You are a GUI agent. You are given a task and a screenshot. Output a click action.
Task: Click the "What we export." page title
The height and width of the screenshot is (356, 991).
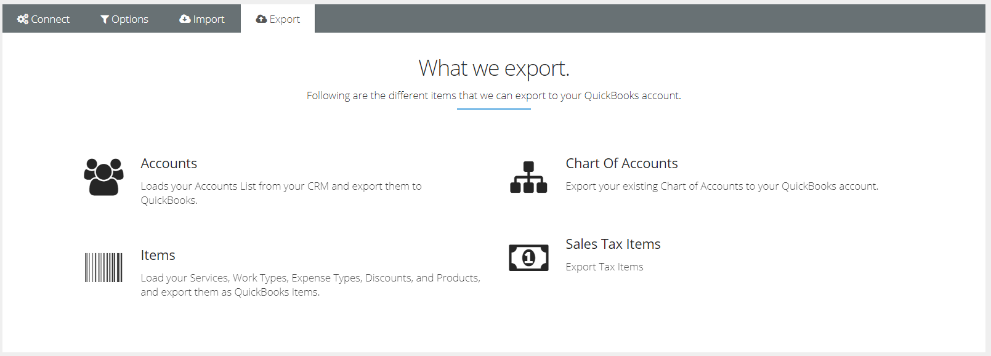tap(494, 68)
